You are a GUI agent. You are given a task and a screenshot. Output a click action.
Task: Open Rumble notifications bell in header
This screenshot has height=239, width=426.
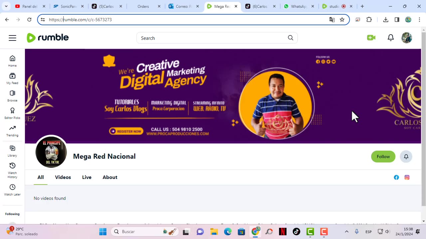(391, 38)
